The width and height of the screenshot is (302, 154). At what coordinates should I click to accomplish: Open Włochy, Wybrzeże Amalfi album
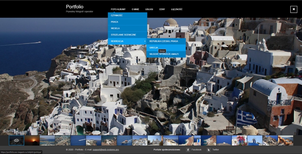pos(164,54)
